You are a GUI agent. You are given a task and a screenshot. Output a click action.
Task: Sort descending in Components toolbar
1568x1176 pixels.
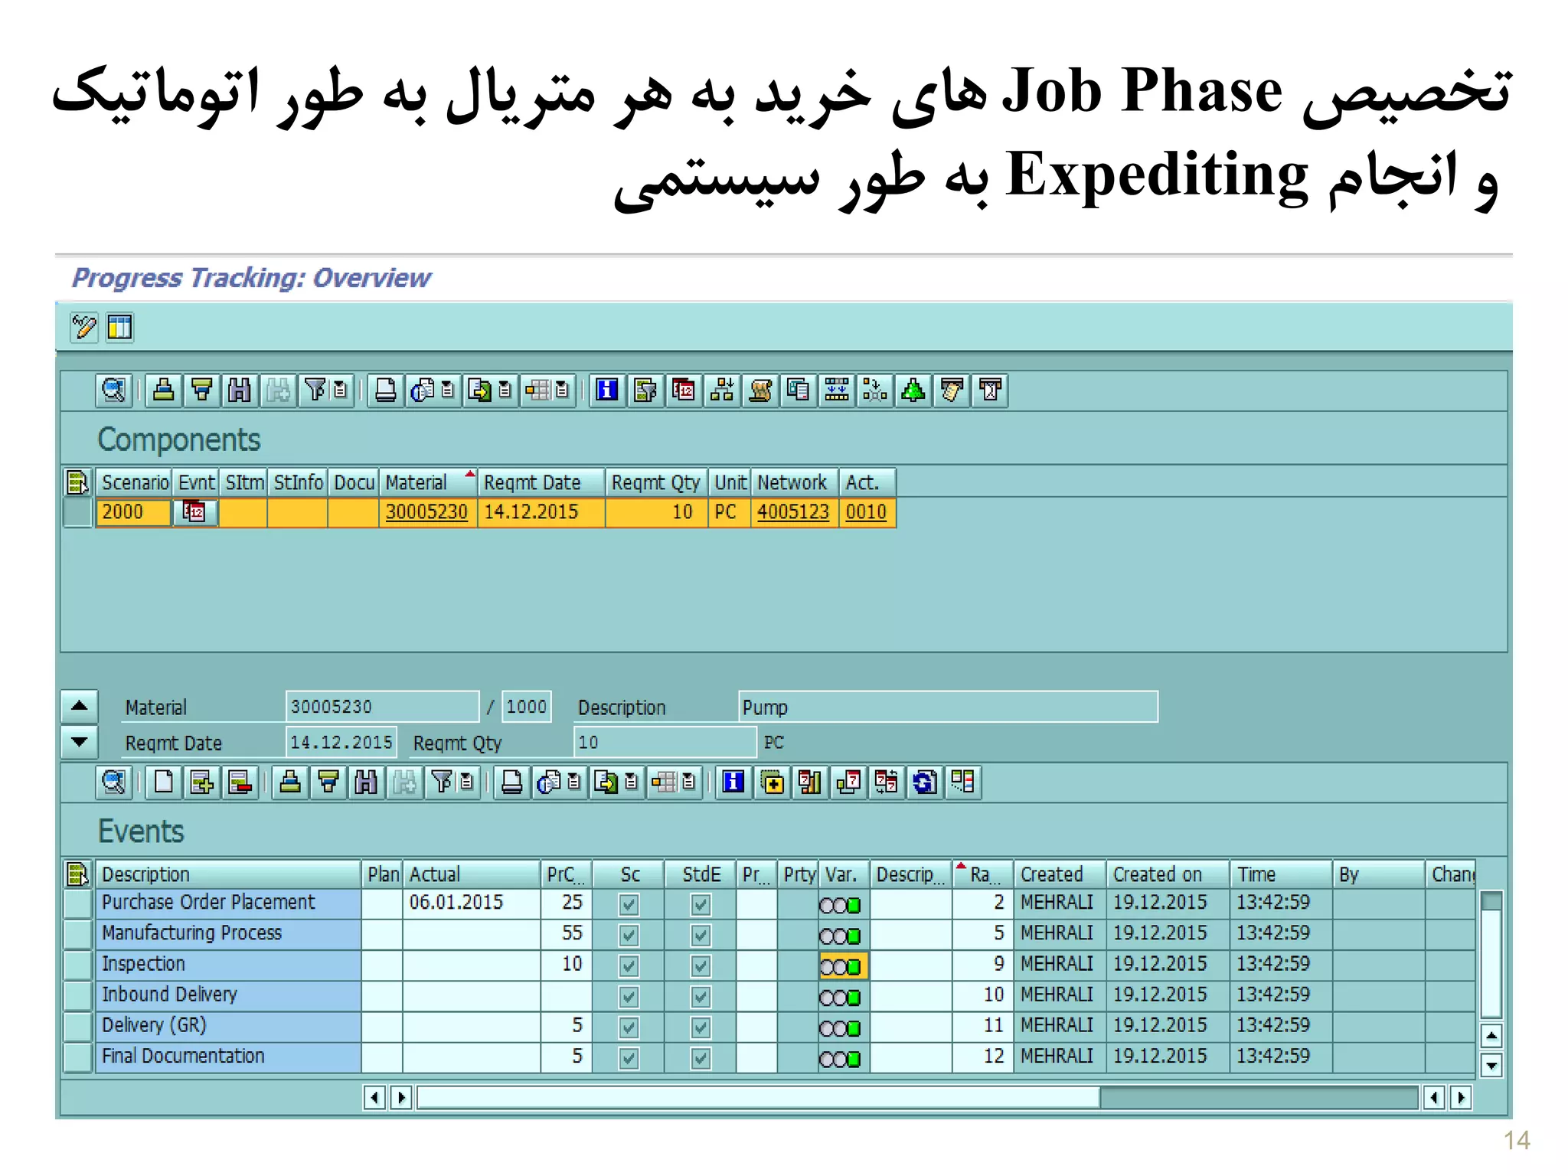tap(201, 390)
